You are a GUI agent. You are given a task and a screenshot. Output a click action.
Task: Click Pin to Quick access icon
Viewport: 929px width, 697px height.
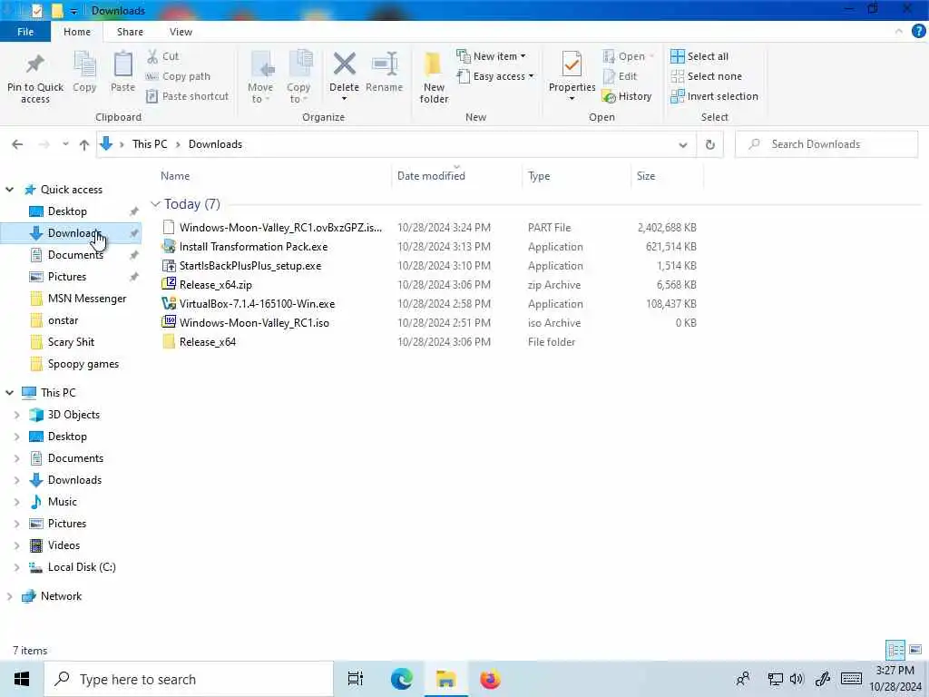click(35, 64)
